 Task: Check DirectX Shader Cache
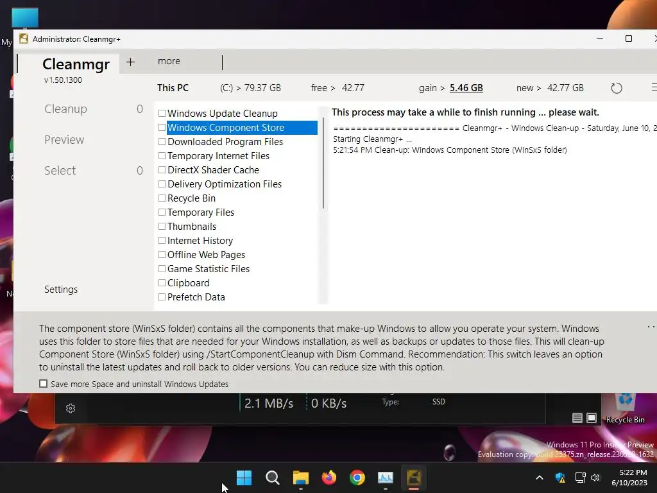(x=162, y=169)
